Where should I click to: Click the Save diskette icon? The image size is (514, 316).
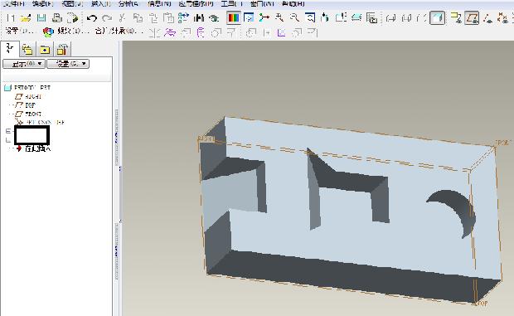pyautogui.click(x=41, y=17)
